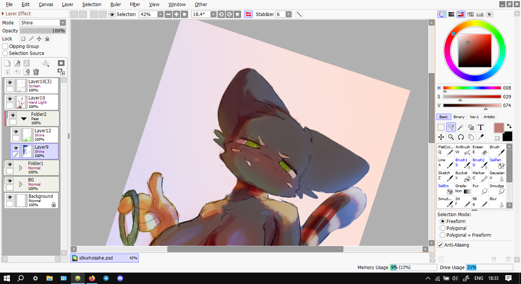521x284 pixels.
Task: Create a new normal layer
Action: coord(7,63)
